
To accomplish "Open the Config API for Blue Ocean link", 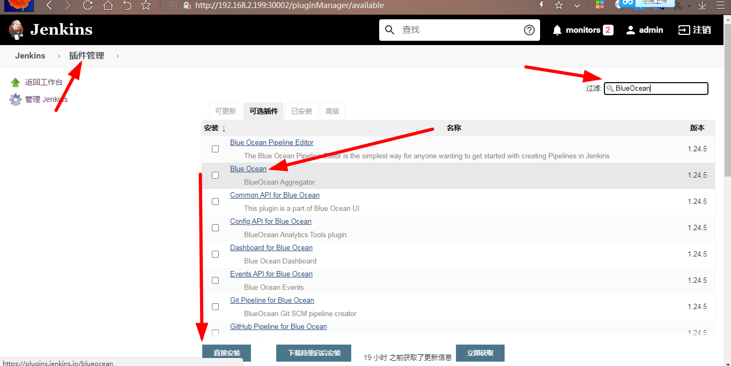I will [x=270, y=221].
